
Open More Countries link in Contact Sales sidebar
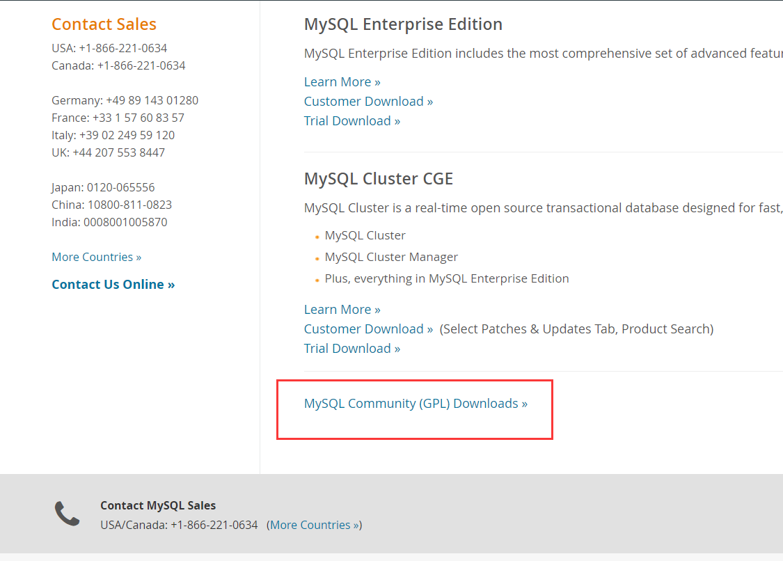click(96, 258)
